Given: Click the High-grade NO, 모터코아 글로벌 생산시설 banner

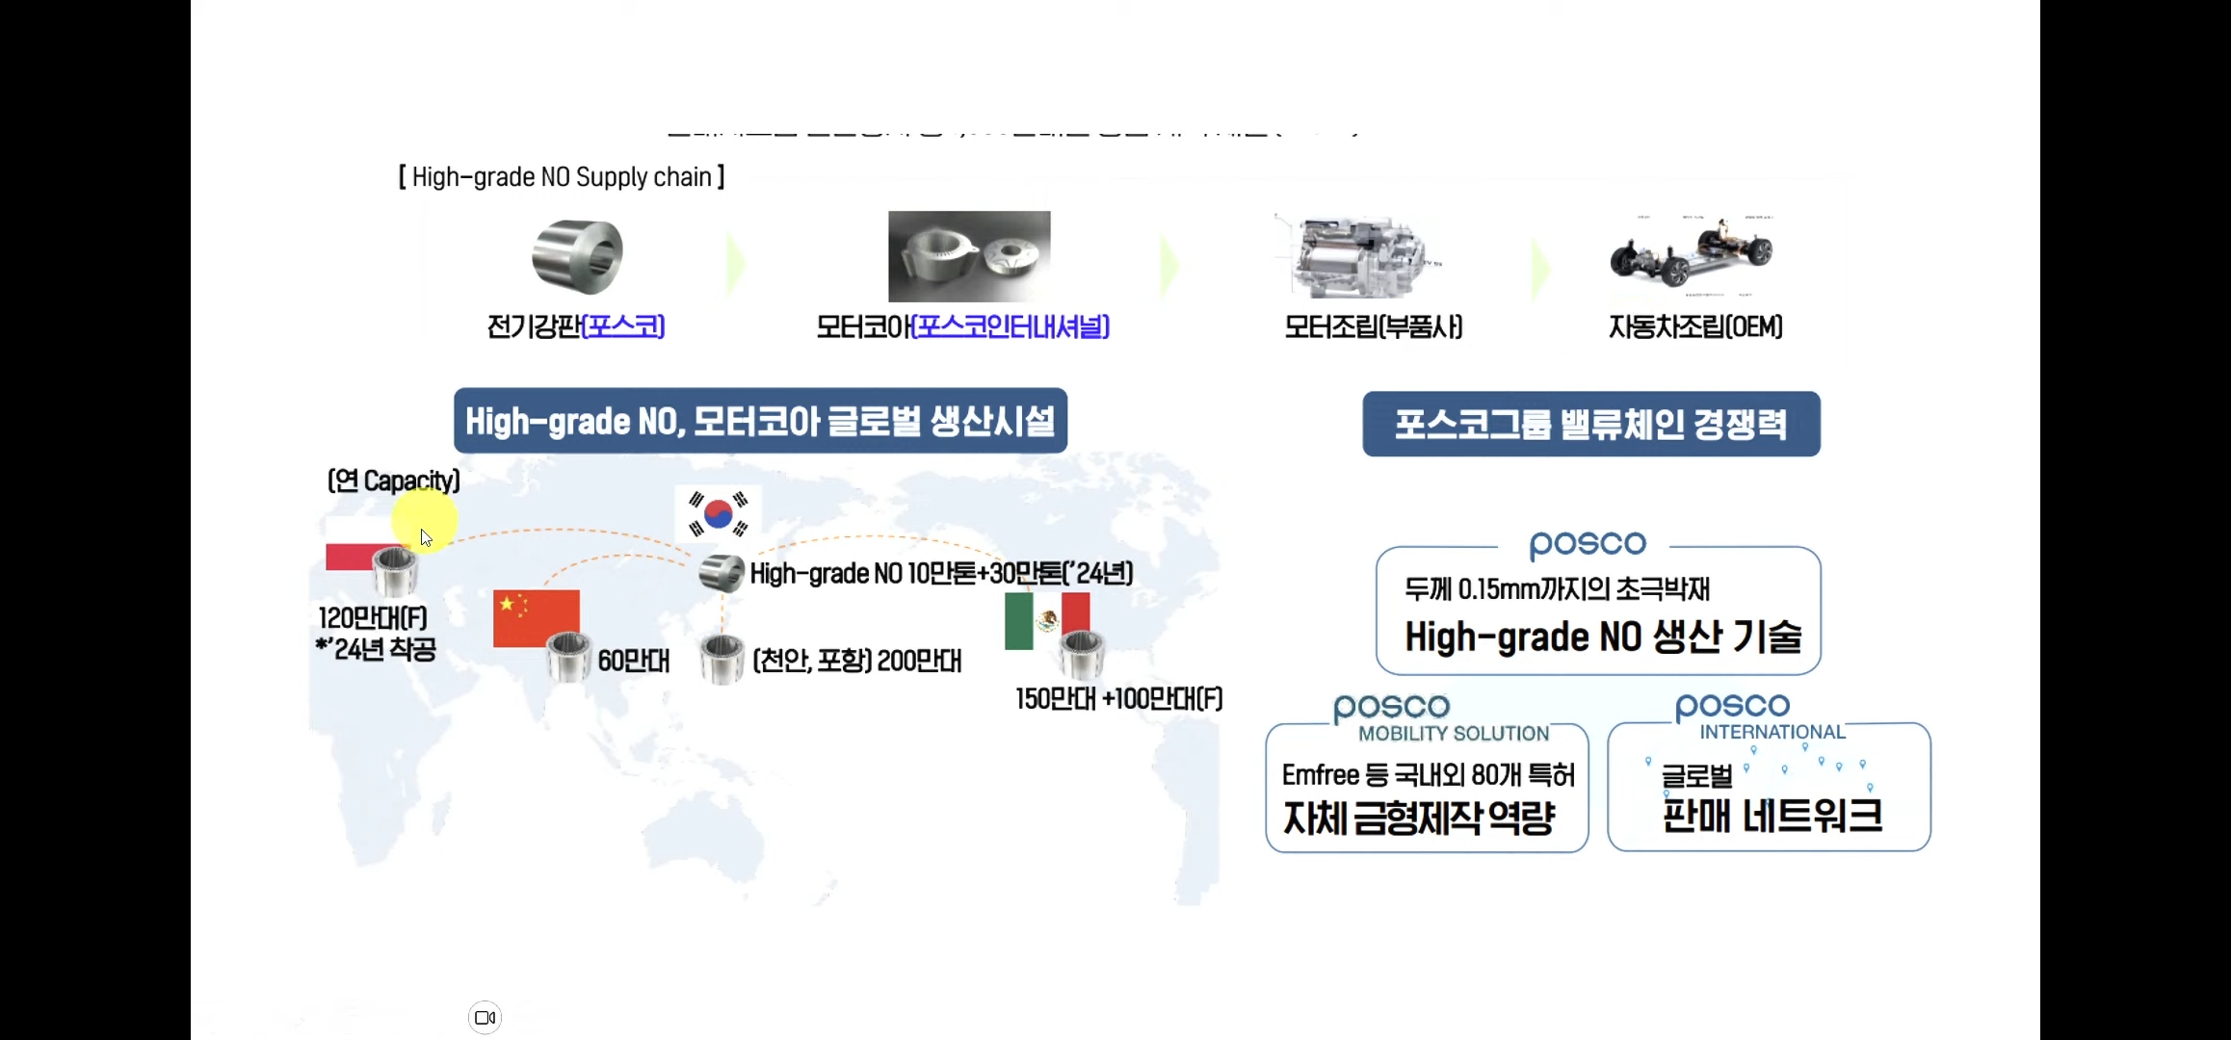Looking at the screenshot, I should click(760, 421).
